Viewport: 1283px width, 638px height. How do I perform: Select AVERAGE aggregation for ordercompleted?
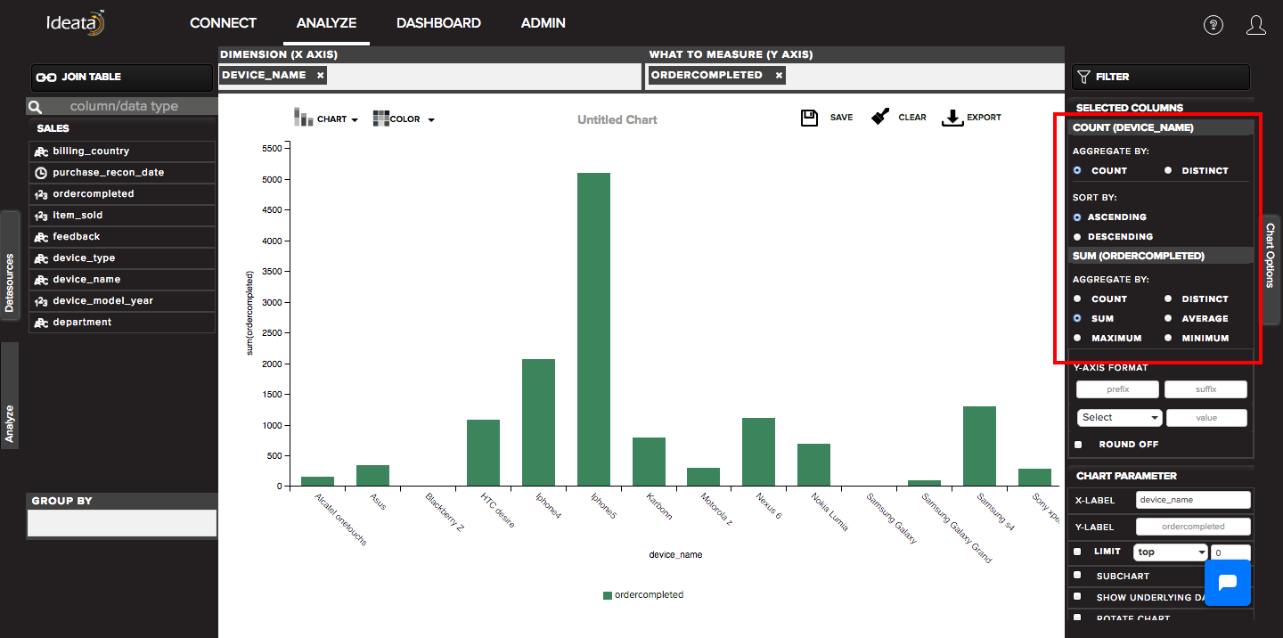[1168, 318]
